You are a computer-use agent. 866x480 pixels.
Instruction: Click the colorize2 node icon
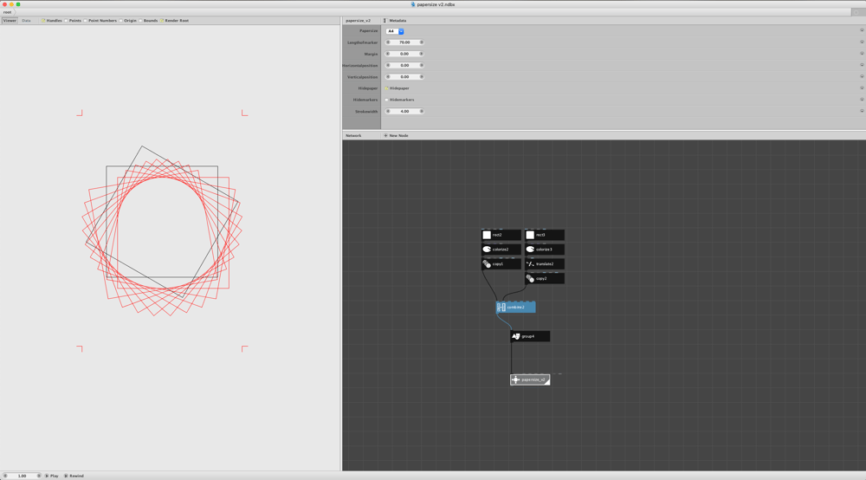pos(487,250)
